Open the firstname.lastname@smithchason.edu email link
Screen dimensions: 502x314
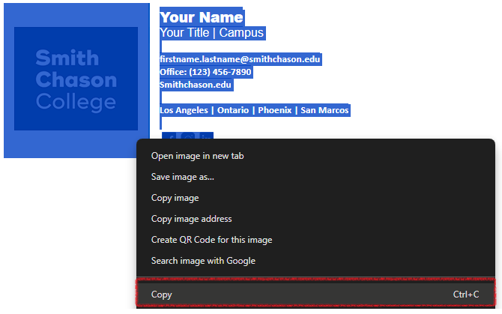click(x=240, y=59)
